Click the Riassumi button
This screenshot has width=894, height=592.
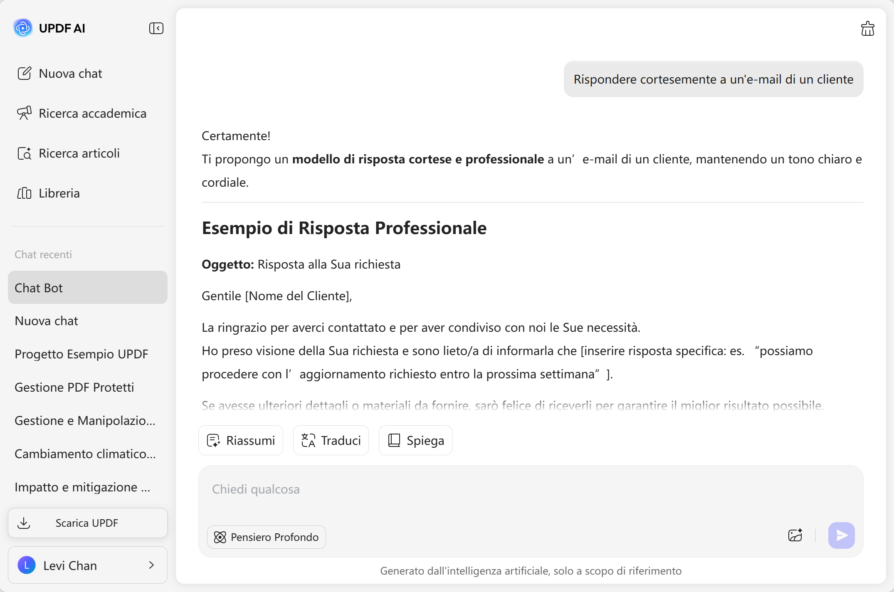click(241, 440)
